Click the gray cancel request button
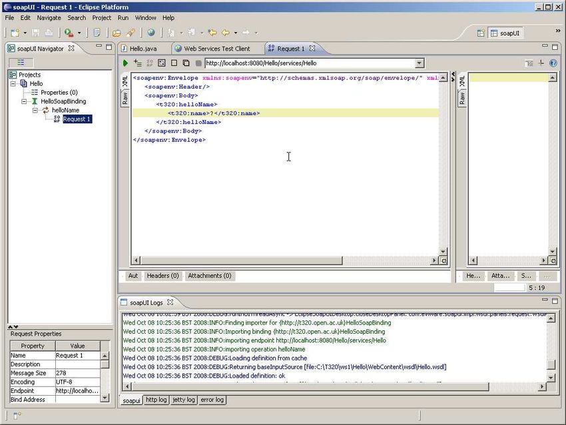Viewport: 566px width, 425px height. [x=198, y=63]
